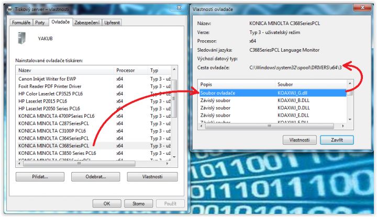Click the file list scroll down arrow
Viewport: 377px width, 217px height.
coord(350,120)
